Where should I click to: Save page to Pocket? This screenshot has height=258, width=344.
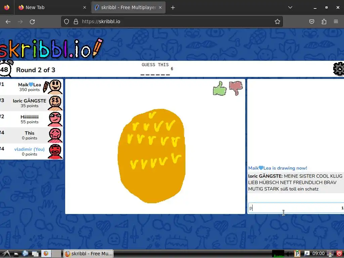coord(312,21)
